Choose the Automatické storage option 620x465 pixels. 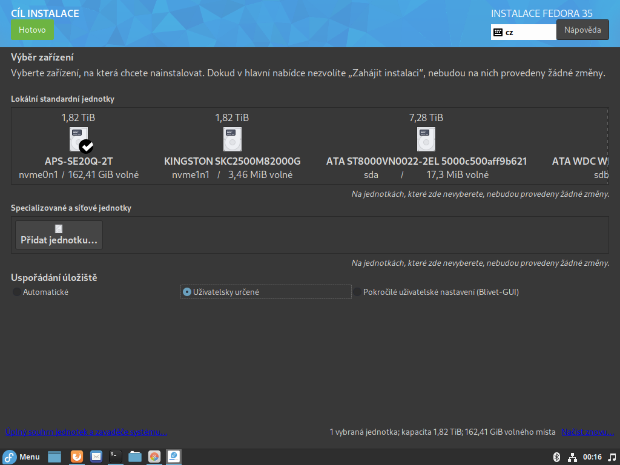41,292
